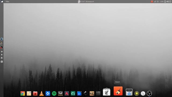Launch VLC media player from the dock

click(x=42, y=93)
